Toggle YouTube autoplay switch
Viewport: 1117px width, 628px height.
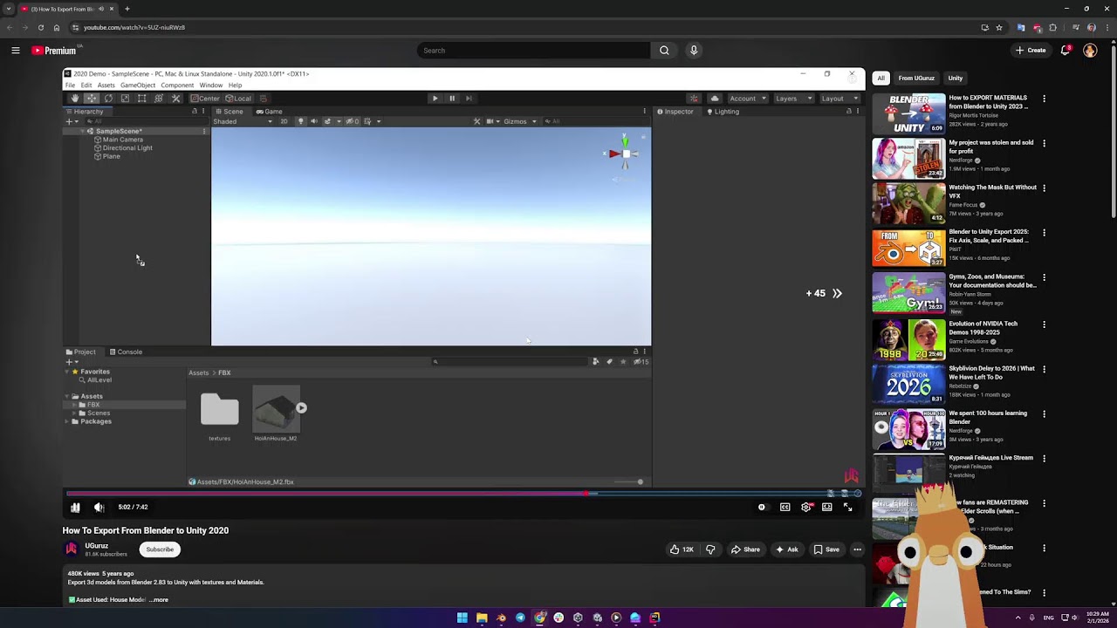coord(763,507)
